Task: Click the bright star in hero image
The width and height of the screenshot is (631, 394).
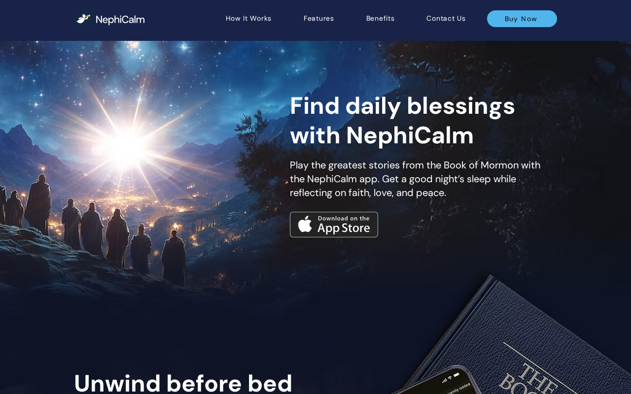Action: tap(127, 143)
